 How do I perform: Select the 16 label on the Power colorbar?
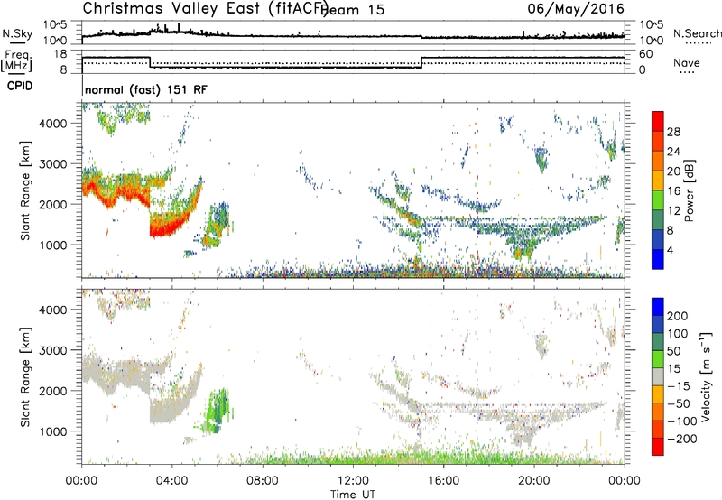pos(673,191)
